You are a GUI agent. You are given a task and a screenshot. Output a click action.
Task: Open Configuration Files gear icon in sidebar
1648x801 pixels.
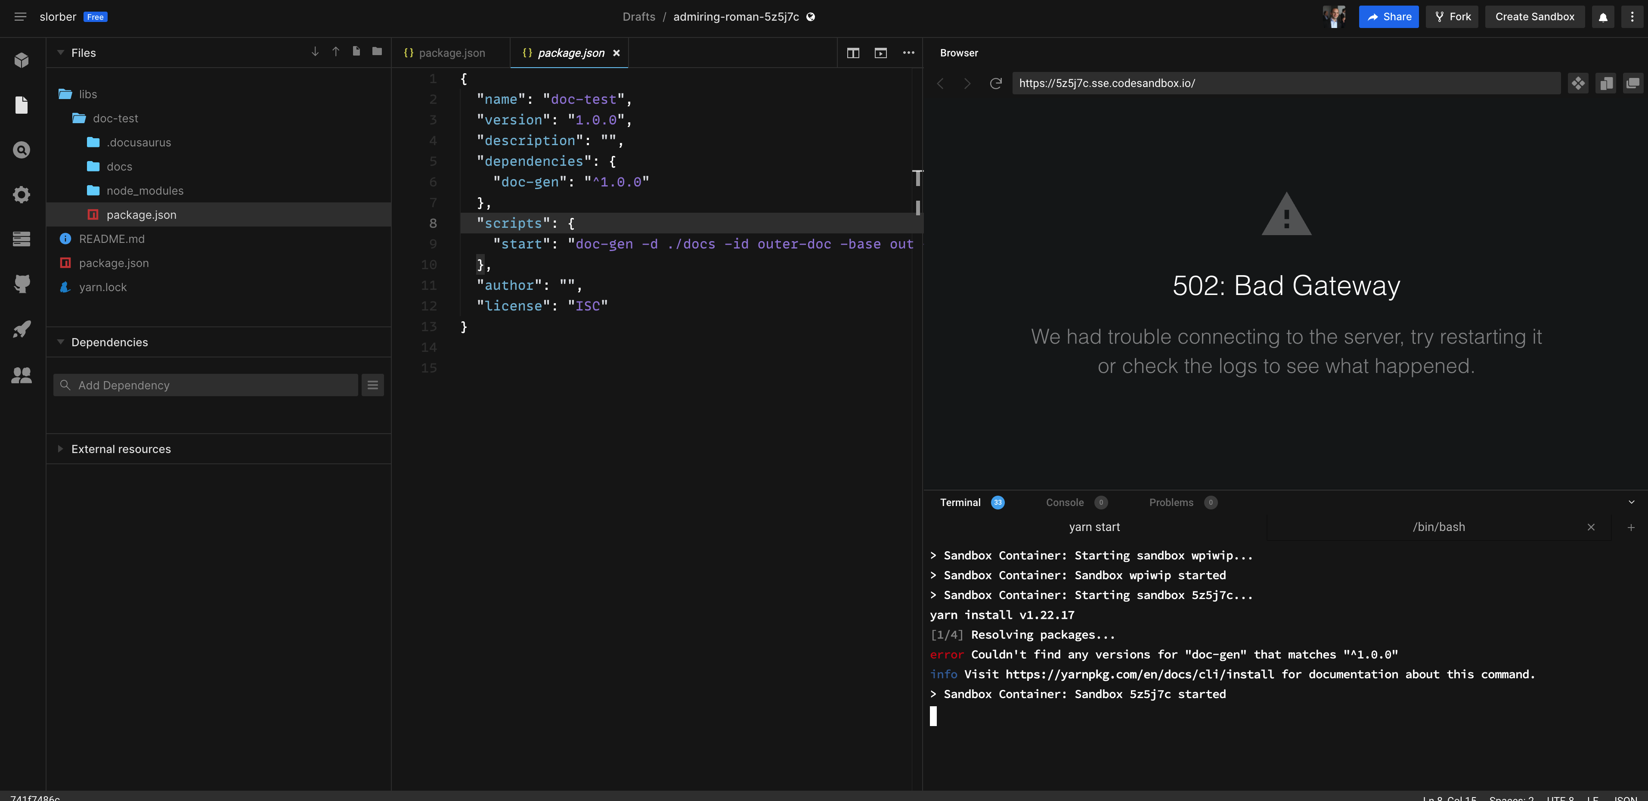tap(22, 195)
